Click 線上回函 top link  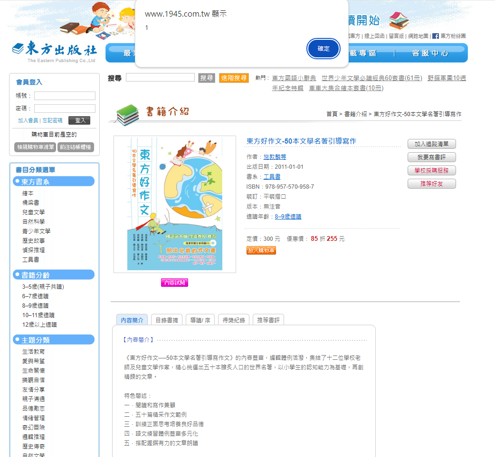[x=374, y=36]
